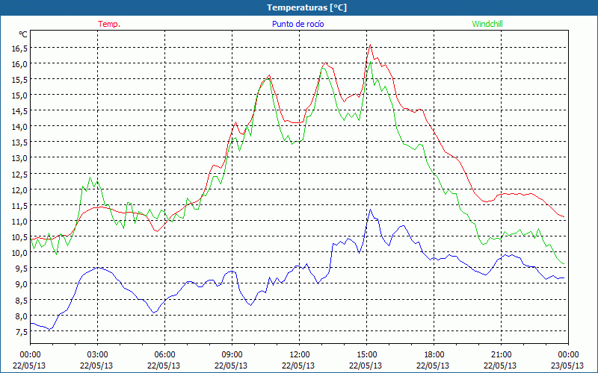Image resolution: width=598 pixels, height=373 pixels.
Task: Click the 12,0 y-axis value
Action: (x=19, y=189)
